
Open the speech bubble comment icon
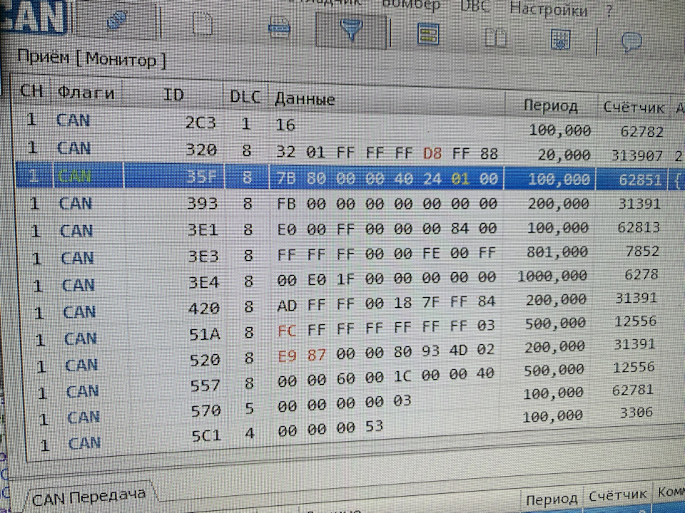631,42
